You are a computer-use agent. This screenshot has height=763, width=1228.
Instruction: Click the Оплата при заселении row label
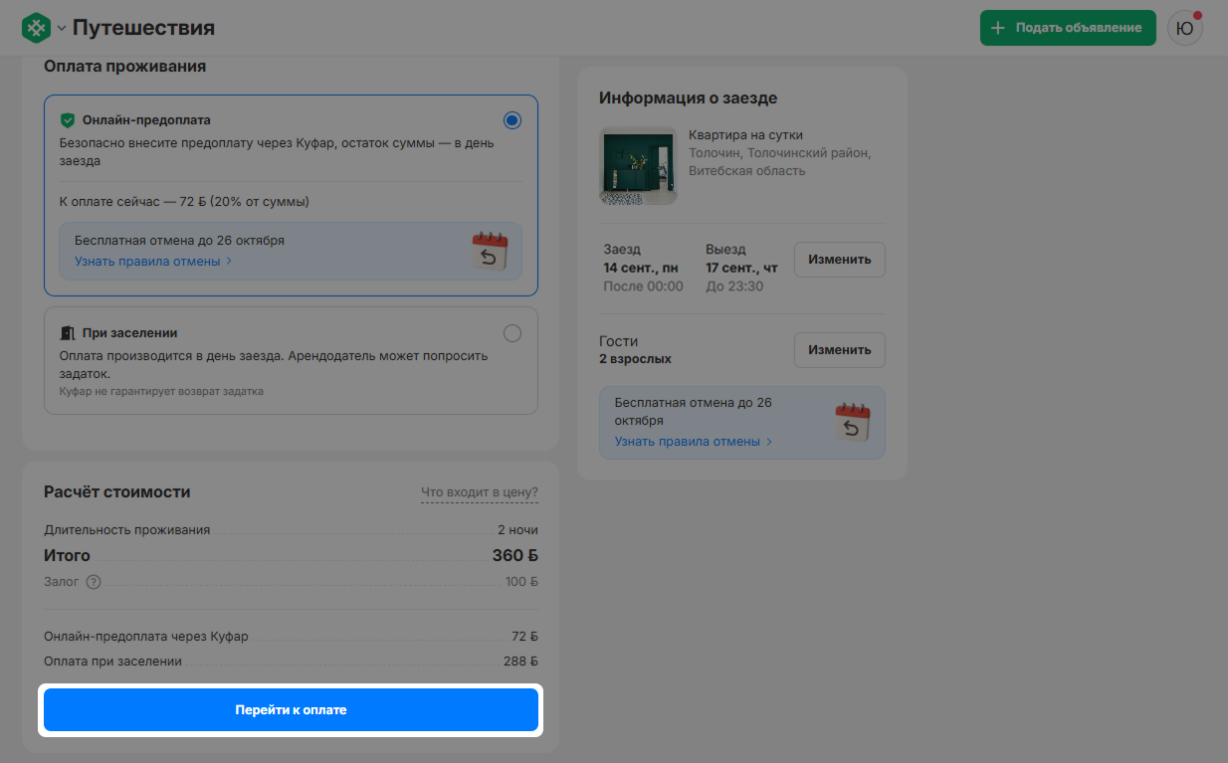tap(113, 661)
